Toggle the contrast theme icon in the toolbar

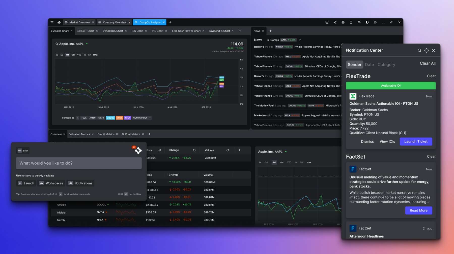367,22
